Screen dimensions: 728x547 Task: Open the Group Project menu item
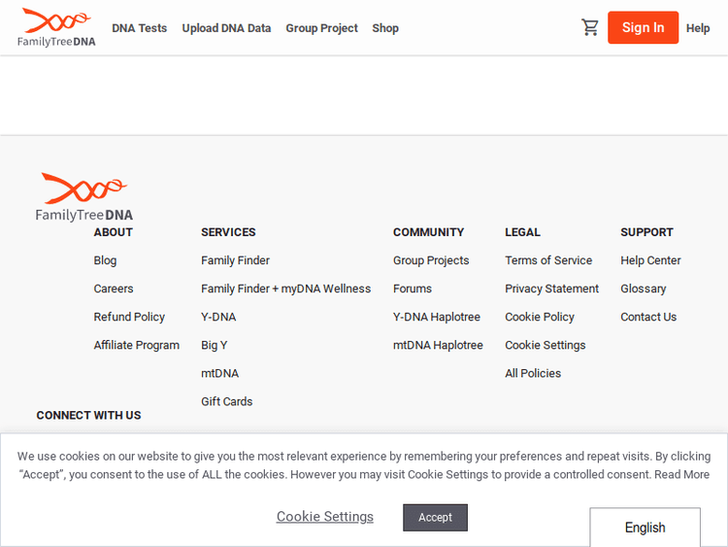pos(321,28)
